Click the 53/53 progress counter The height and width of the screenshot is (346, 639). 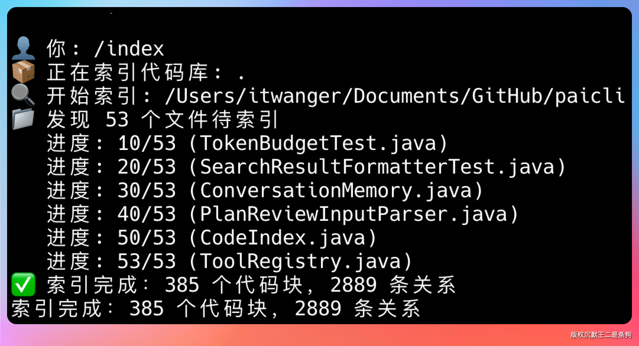147,261
